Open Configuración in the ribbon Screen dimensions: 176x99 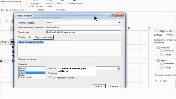click(x=75, y=4)
